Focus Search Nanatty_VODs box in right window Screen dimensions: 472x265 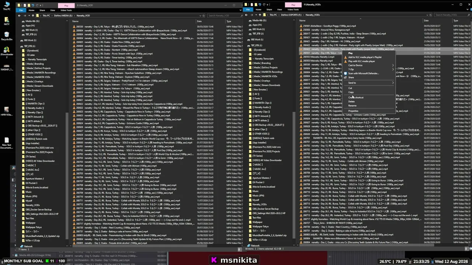coord(452,15)
